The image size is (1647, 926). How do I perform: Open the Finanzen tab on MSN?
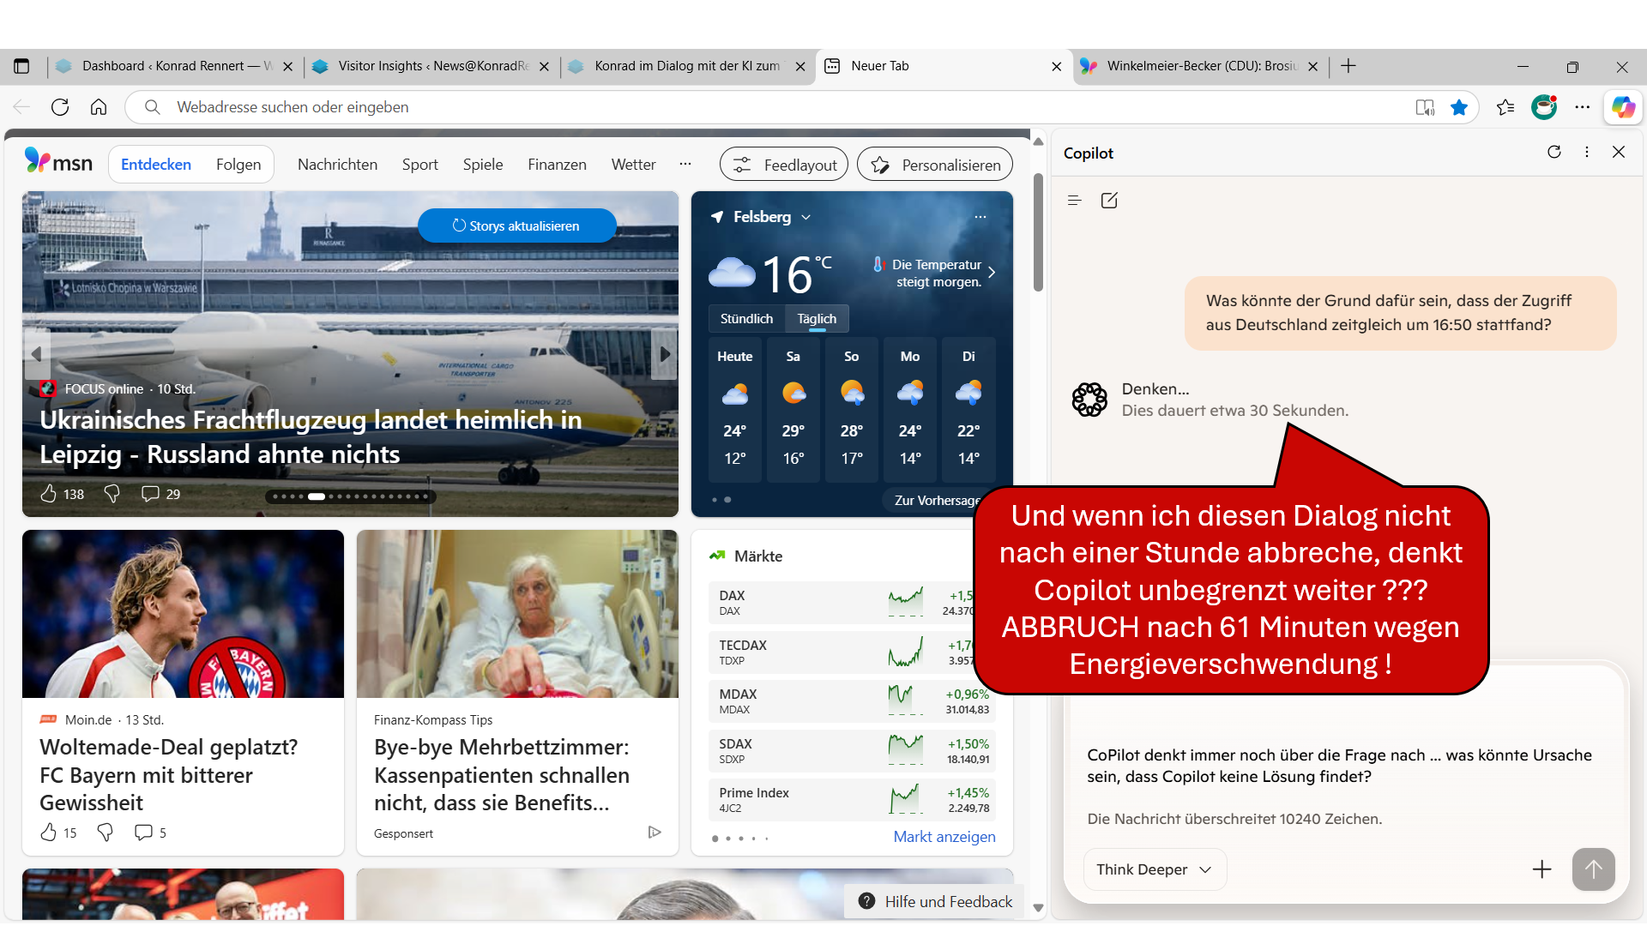[557, 165]
